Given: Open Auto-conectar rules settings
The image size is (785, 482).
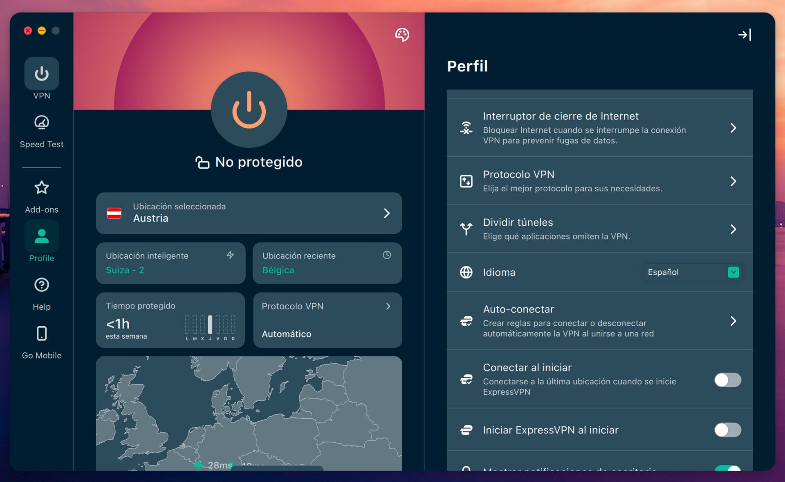Looking at the screenshot, I should click(x=599, y=321).
